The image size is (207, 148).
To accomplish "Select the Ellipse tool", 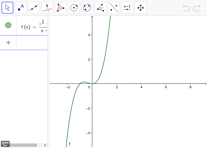I will click(87, 8).
